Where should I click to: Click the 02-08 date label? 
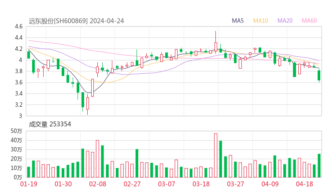click(97, 184)
